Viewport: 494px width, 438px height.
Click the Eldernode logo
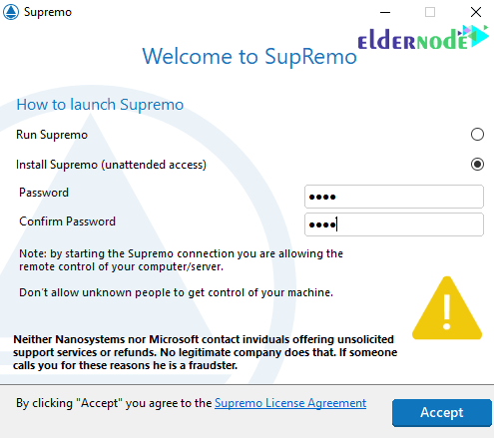pos(422,38)
